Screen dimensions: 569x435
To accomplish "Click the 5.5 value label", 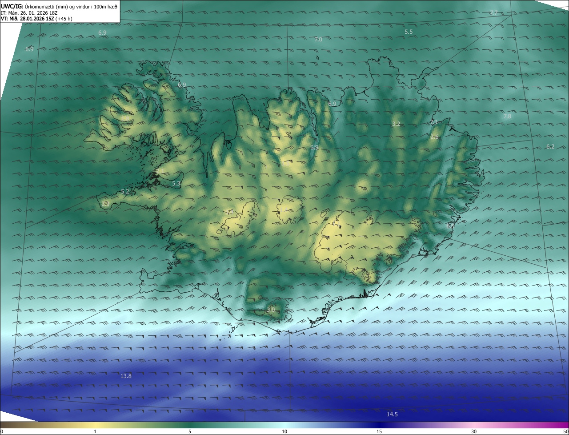I will point(409,32).
